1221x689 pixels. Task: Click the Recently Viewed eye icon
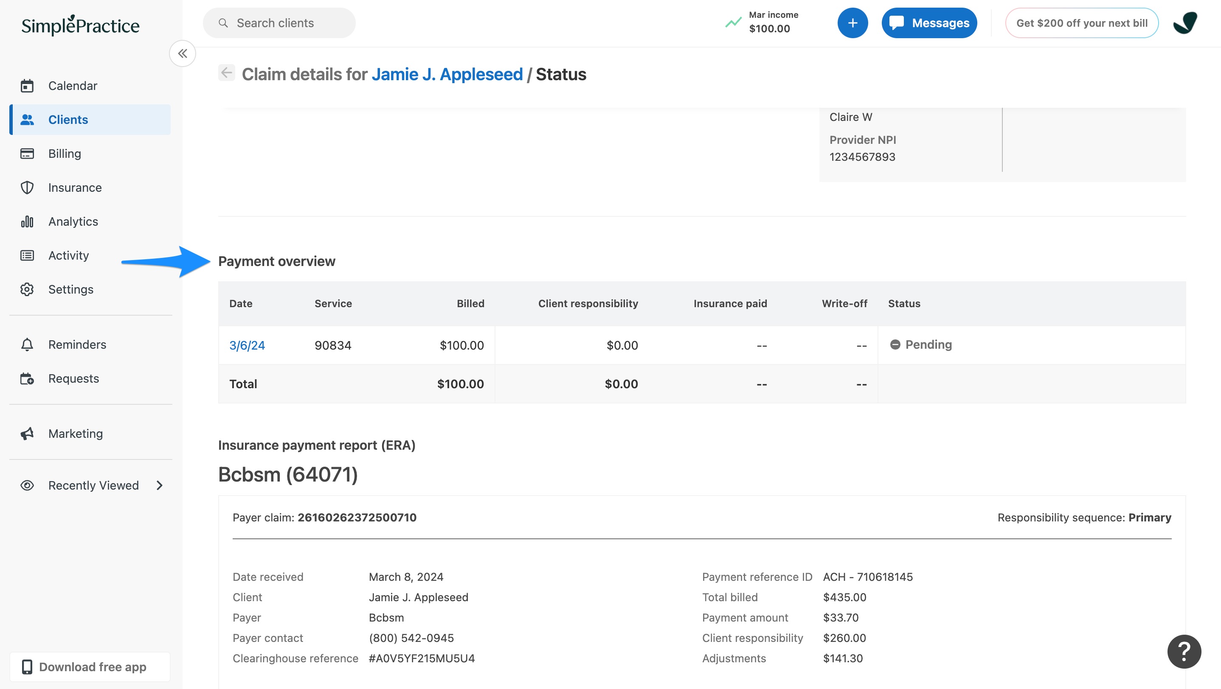click(27, 485)
